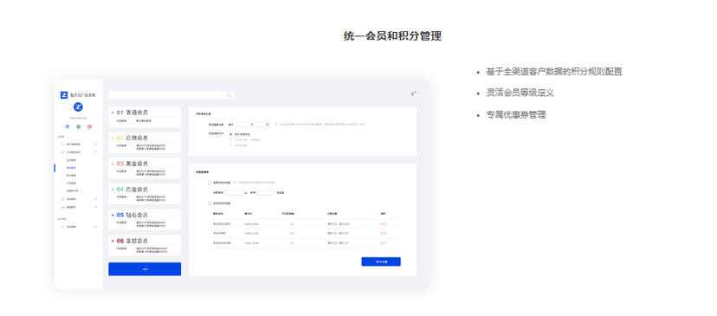Click the blue plus button to add level

145,269
